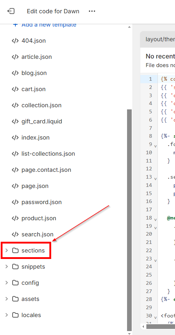
Task: Expand the locales folder chevron
Action: pyautogui.click(x=6, y=315)
